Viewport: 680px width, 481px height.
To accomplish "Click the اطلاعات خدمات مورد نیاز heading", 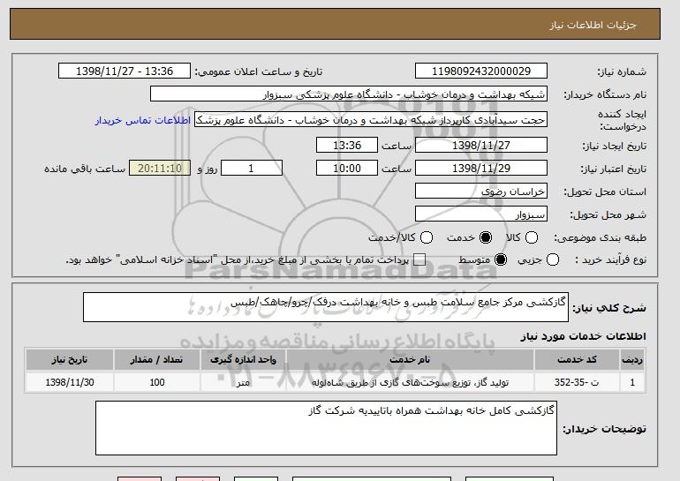I will pyautogui.click(x=583, y=336).
